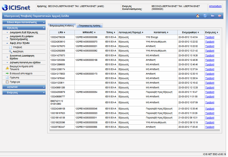228x157 pixels.
Task: Select the Ενημερωμένες Κινήσεις tab
Action: pyautogui.click(x=62, y=26)
